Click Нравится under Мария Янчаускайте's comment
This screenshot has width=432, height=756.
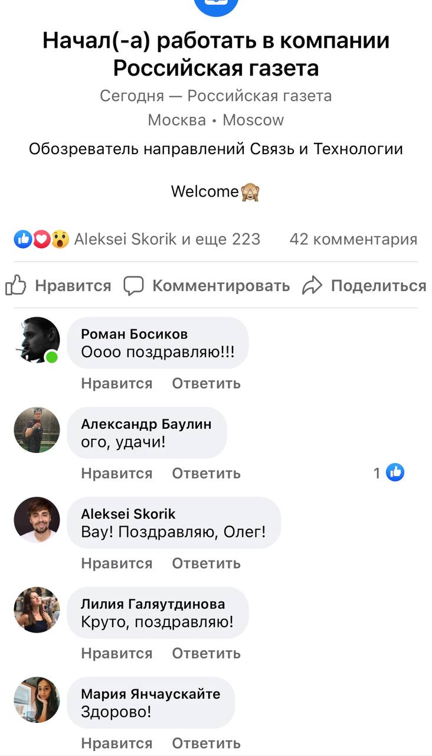(x=116, y=744)
